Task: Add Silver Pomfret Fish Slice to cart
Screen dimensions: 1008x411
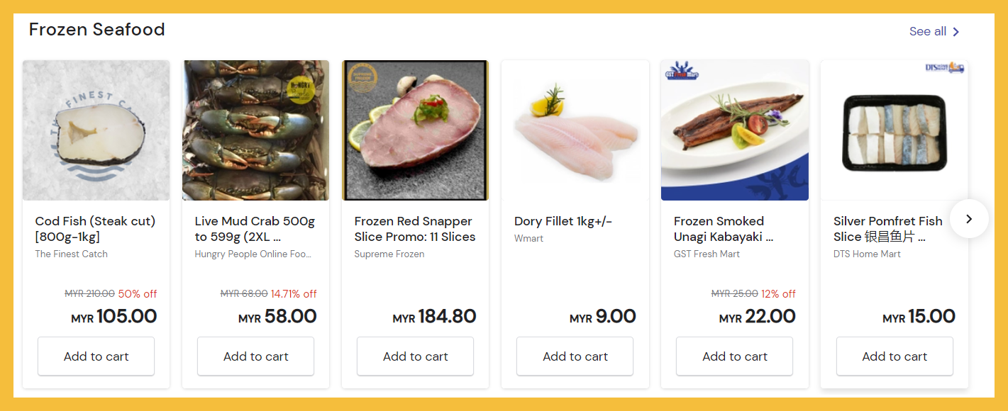Action: [x=895, y=356]
